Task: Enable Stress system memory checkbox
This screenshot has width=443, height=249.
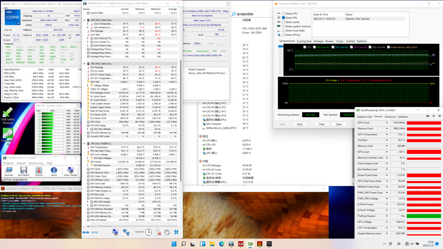Action: [x=283, y=26]
